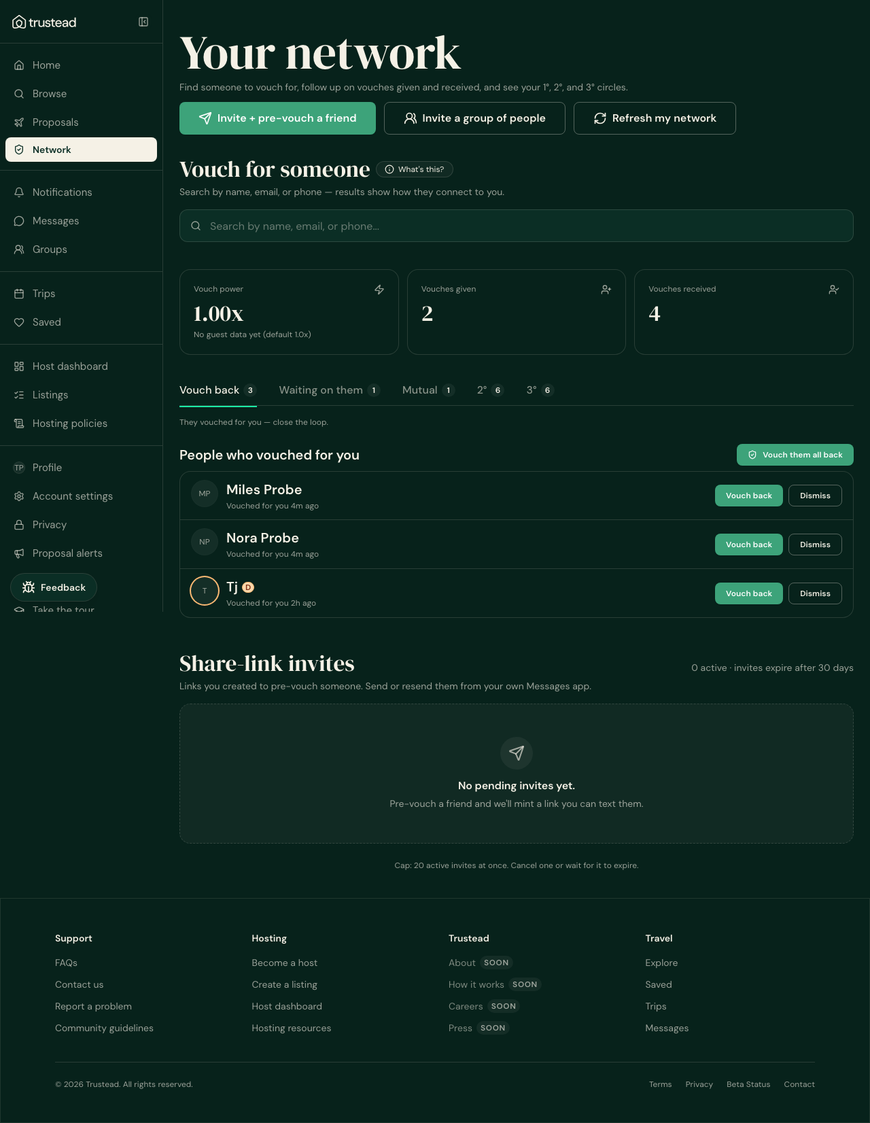The height and width of the screenshot is (1123, 870).
Task: Click the search by name field
Action: pos(517,226)
